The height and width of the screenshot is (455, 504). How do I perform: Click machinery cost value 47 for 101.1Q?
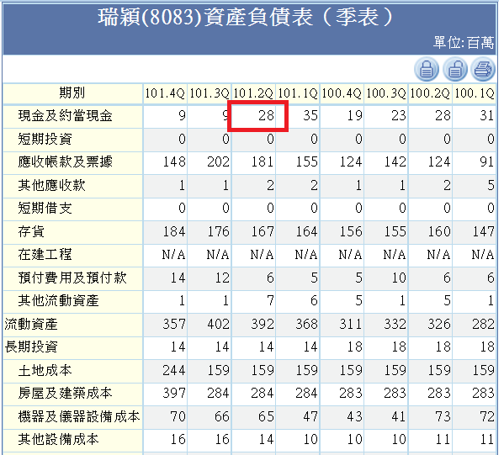tap(310, 416)
